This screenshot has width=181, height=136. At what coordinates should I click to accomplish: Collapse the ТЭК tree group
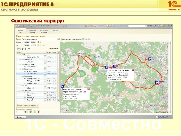(x=20, y=86)
